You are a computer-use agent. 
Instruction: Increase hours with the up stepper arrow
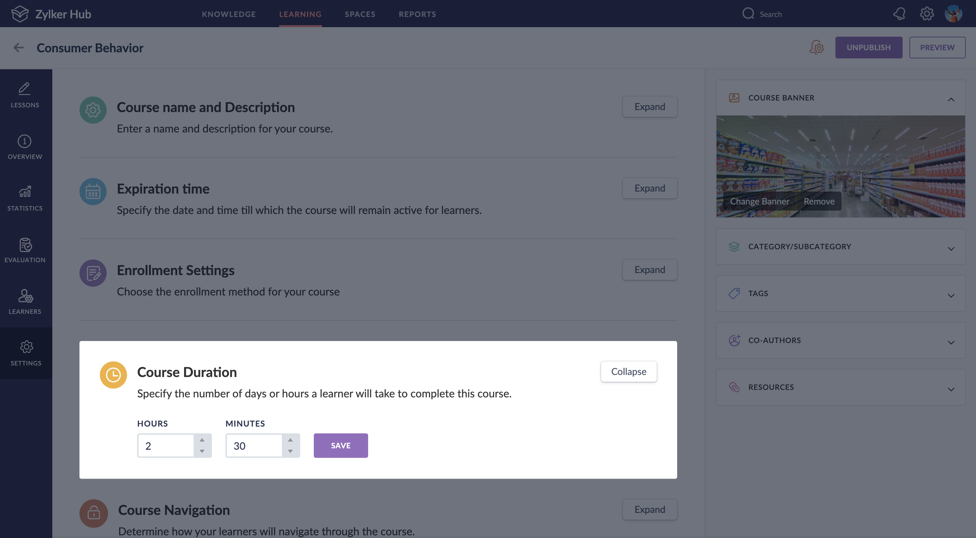[202, 440]
